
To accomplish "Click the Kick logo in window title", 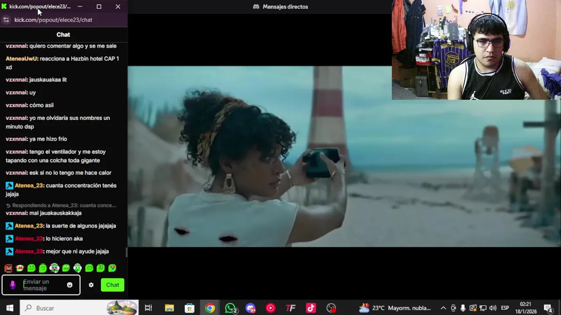I will tap(4, 7).
